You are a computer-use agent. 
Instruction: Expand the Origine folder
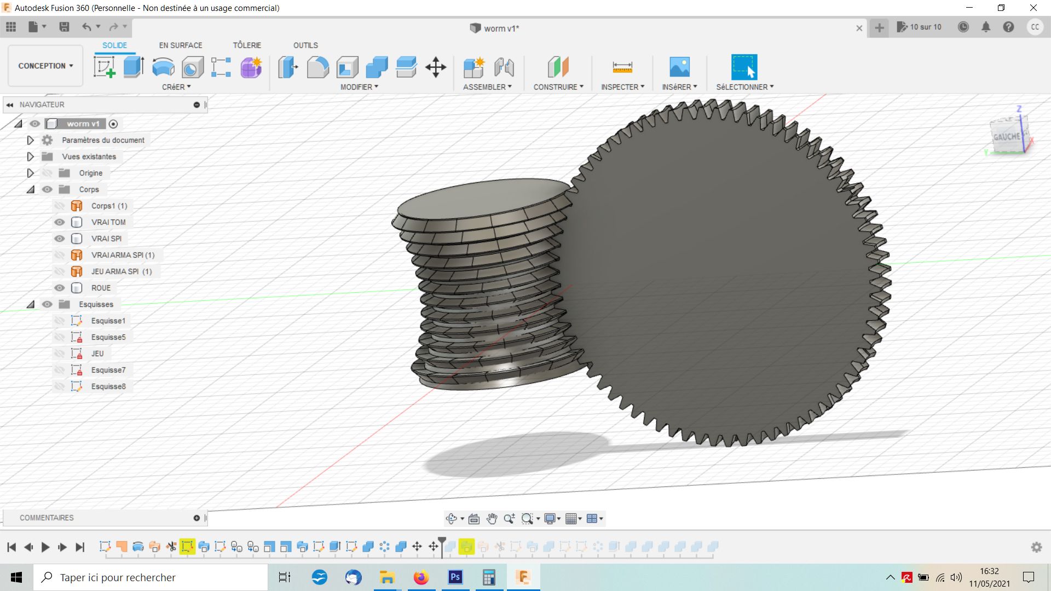tap(30, 173)
